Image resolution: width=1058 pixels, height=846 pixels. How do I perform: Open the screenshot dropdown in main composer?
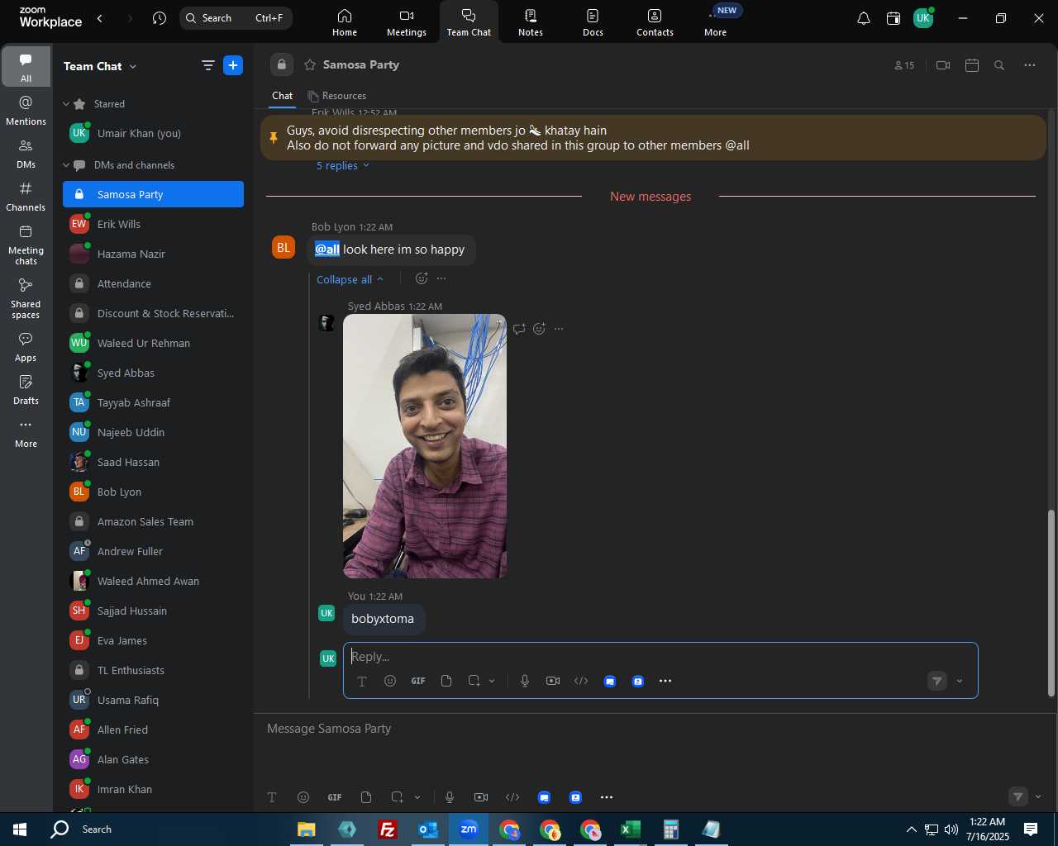click(x=417, y=797)
